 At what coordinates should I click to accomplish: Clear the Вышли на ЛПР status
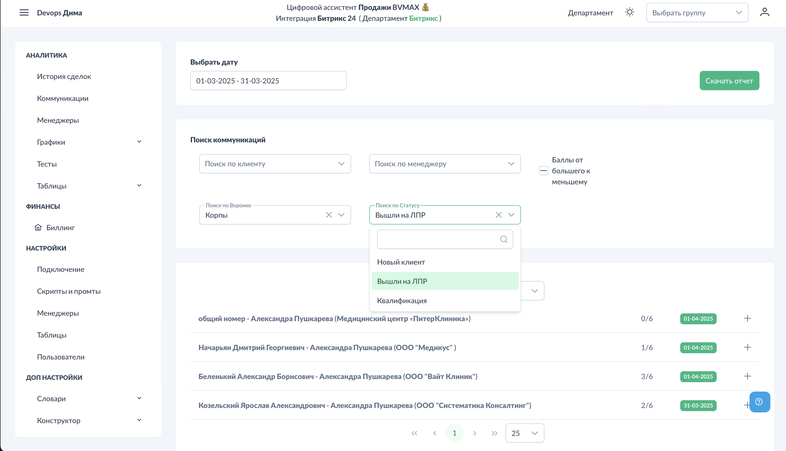pyautogui.click(x=498, y=215)
